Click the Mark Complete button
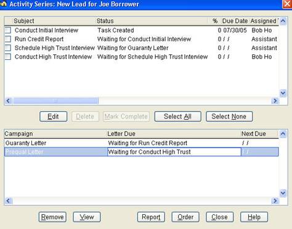The height and width of the screenshot is (229, 292). coord(126,117)
